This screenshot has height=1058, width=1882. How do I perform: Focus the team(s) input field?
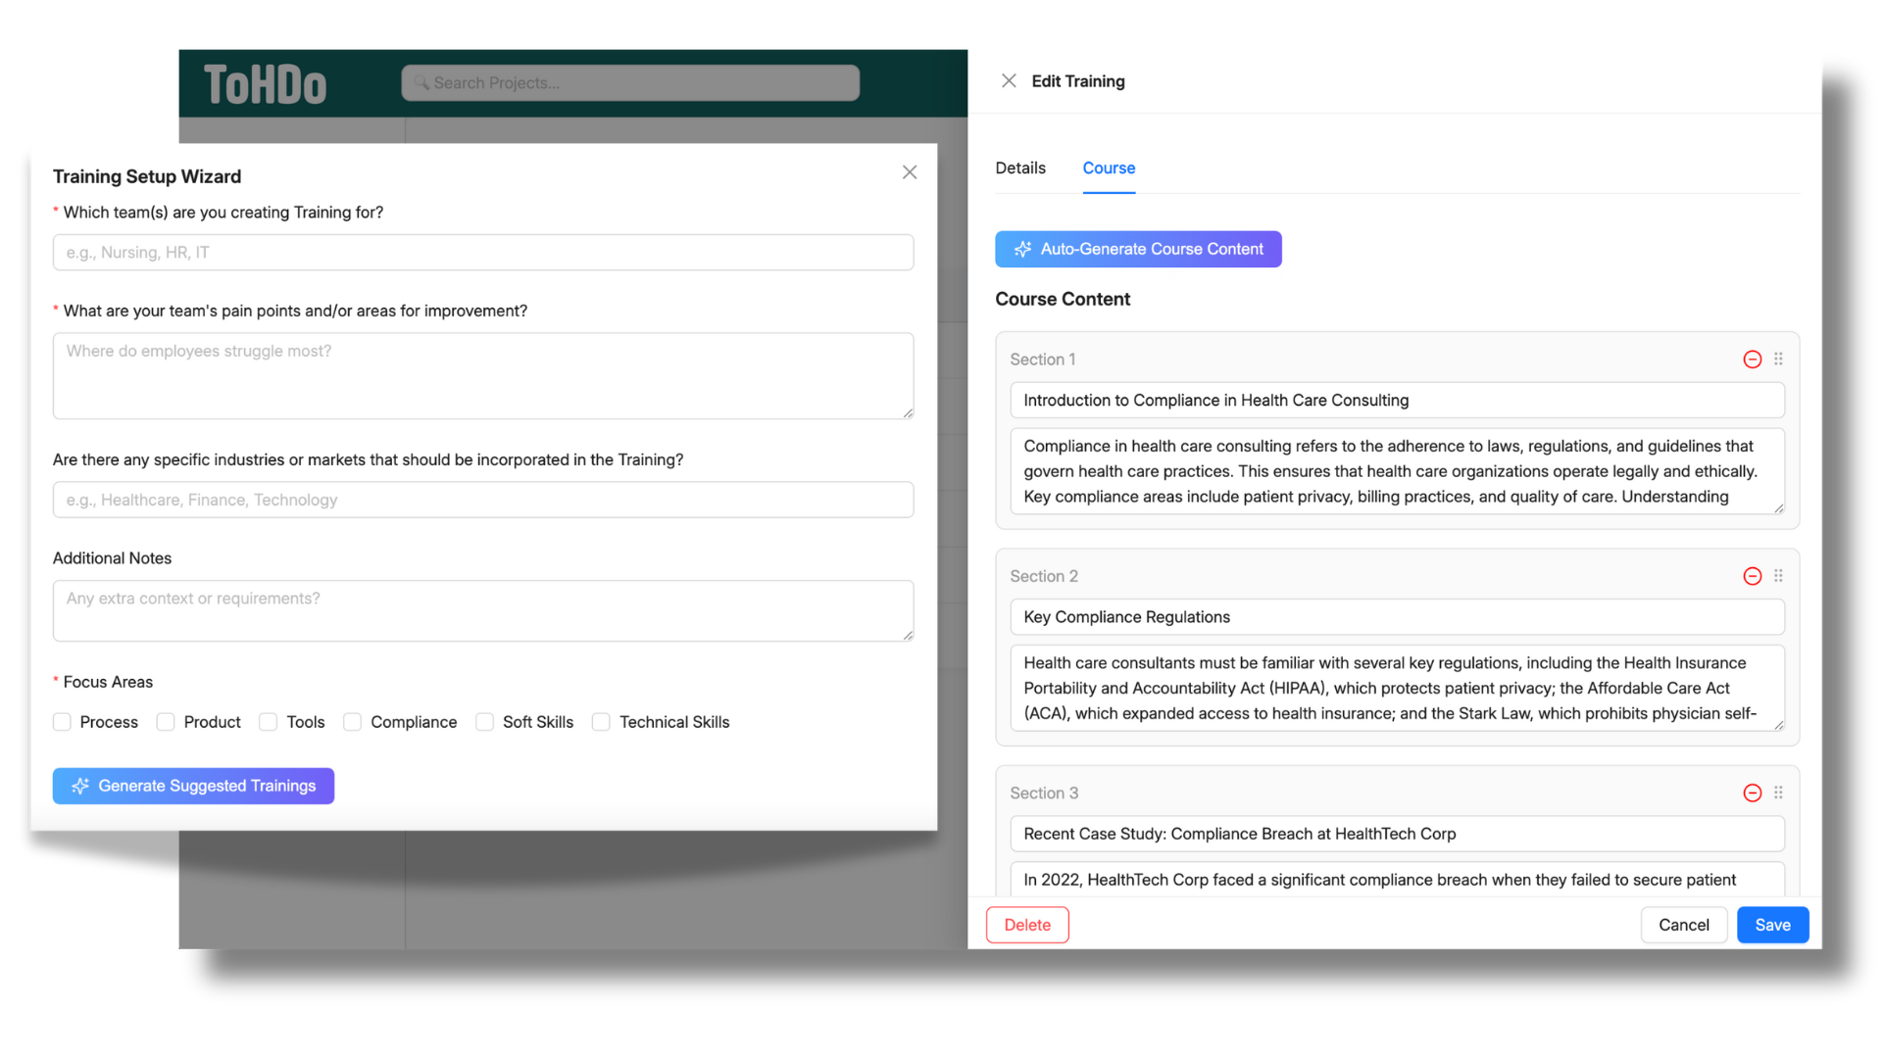pos(483,253)
